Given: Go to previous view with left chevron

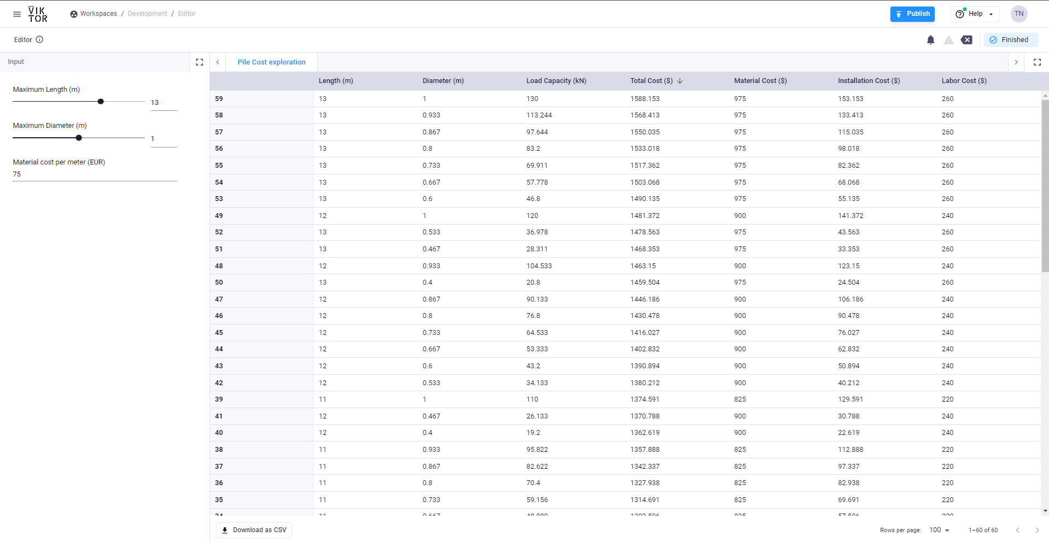Looking at the screenshot, I should [218, 62].
